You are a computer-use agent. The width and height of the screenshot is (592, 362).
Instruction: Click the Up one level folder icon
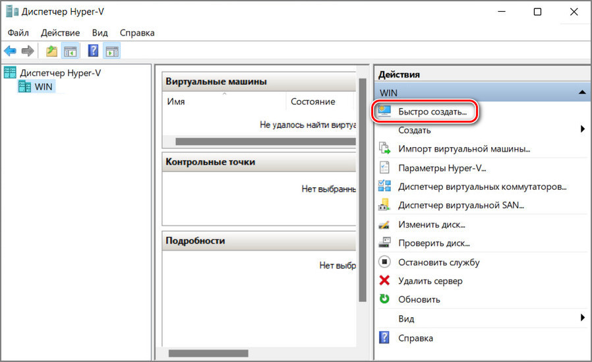[x=51, y=51]
